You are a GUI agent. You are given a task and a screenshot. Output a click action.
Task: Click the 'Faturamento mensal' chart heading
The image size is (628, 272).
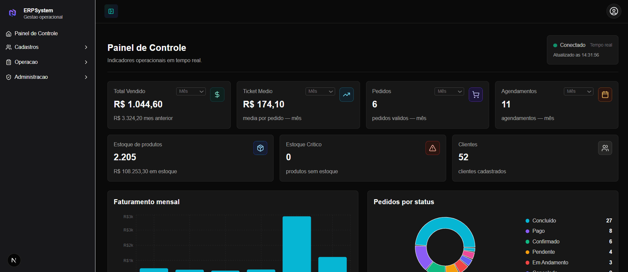click(x=147, y=202)
